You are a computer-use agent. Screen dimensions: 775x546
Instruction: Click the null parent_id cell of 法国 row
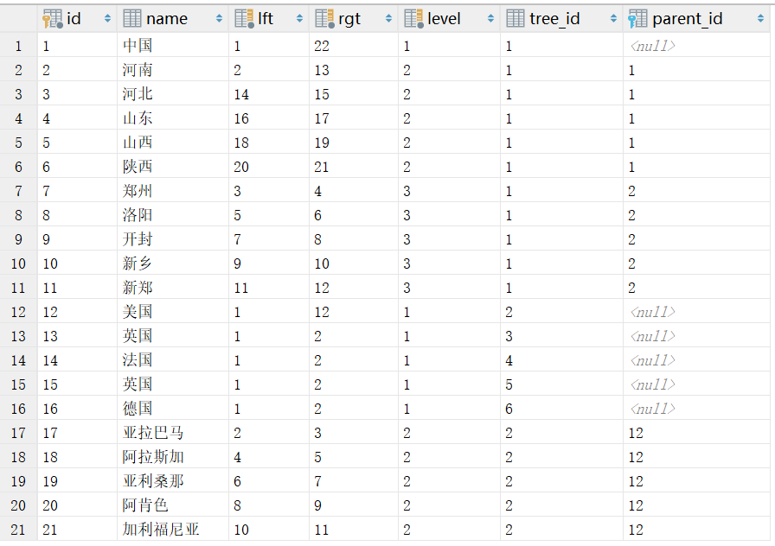[x=696, y=360]
